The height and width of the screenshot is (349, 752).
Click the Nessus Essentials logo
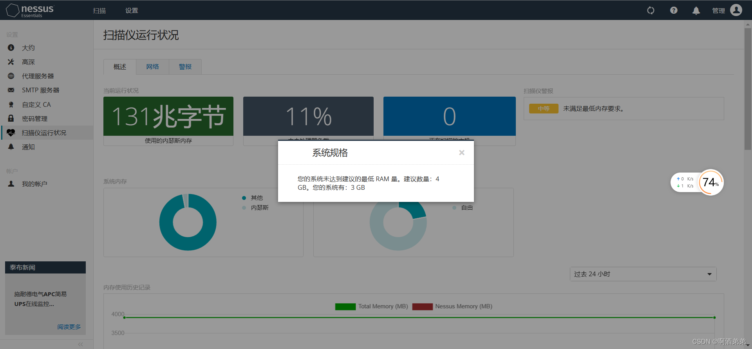(x=30, y=11)
